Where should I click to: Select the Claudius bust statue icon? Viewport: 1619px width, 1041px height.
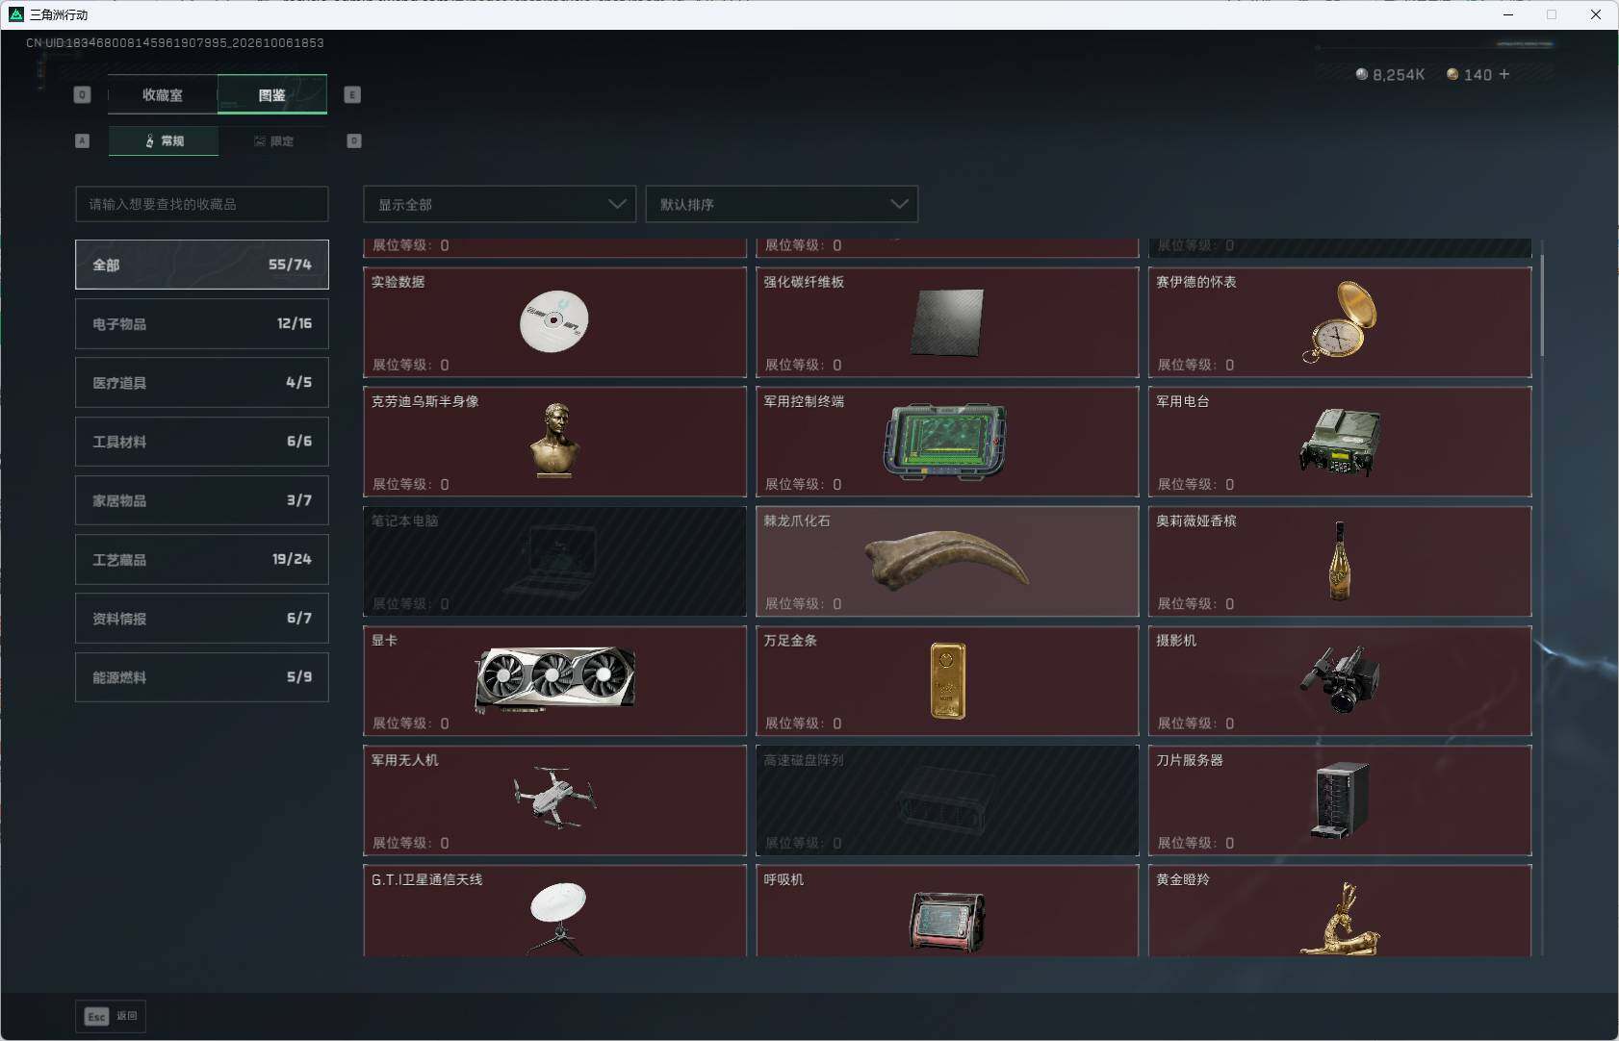pos(554,441)
